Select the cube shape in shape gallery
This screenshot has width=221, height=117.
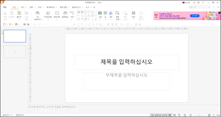pyautogui.click(x=85, y=19)
